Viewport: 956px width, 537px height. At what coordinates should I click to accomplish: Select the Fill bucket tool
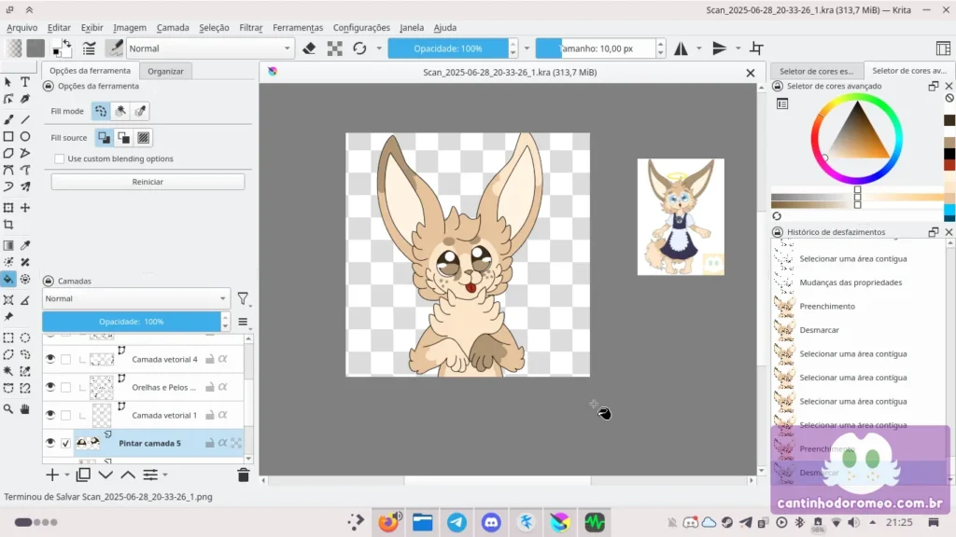point(8,279)
